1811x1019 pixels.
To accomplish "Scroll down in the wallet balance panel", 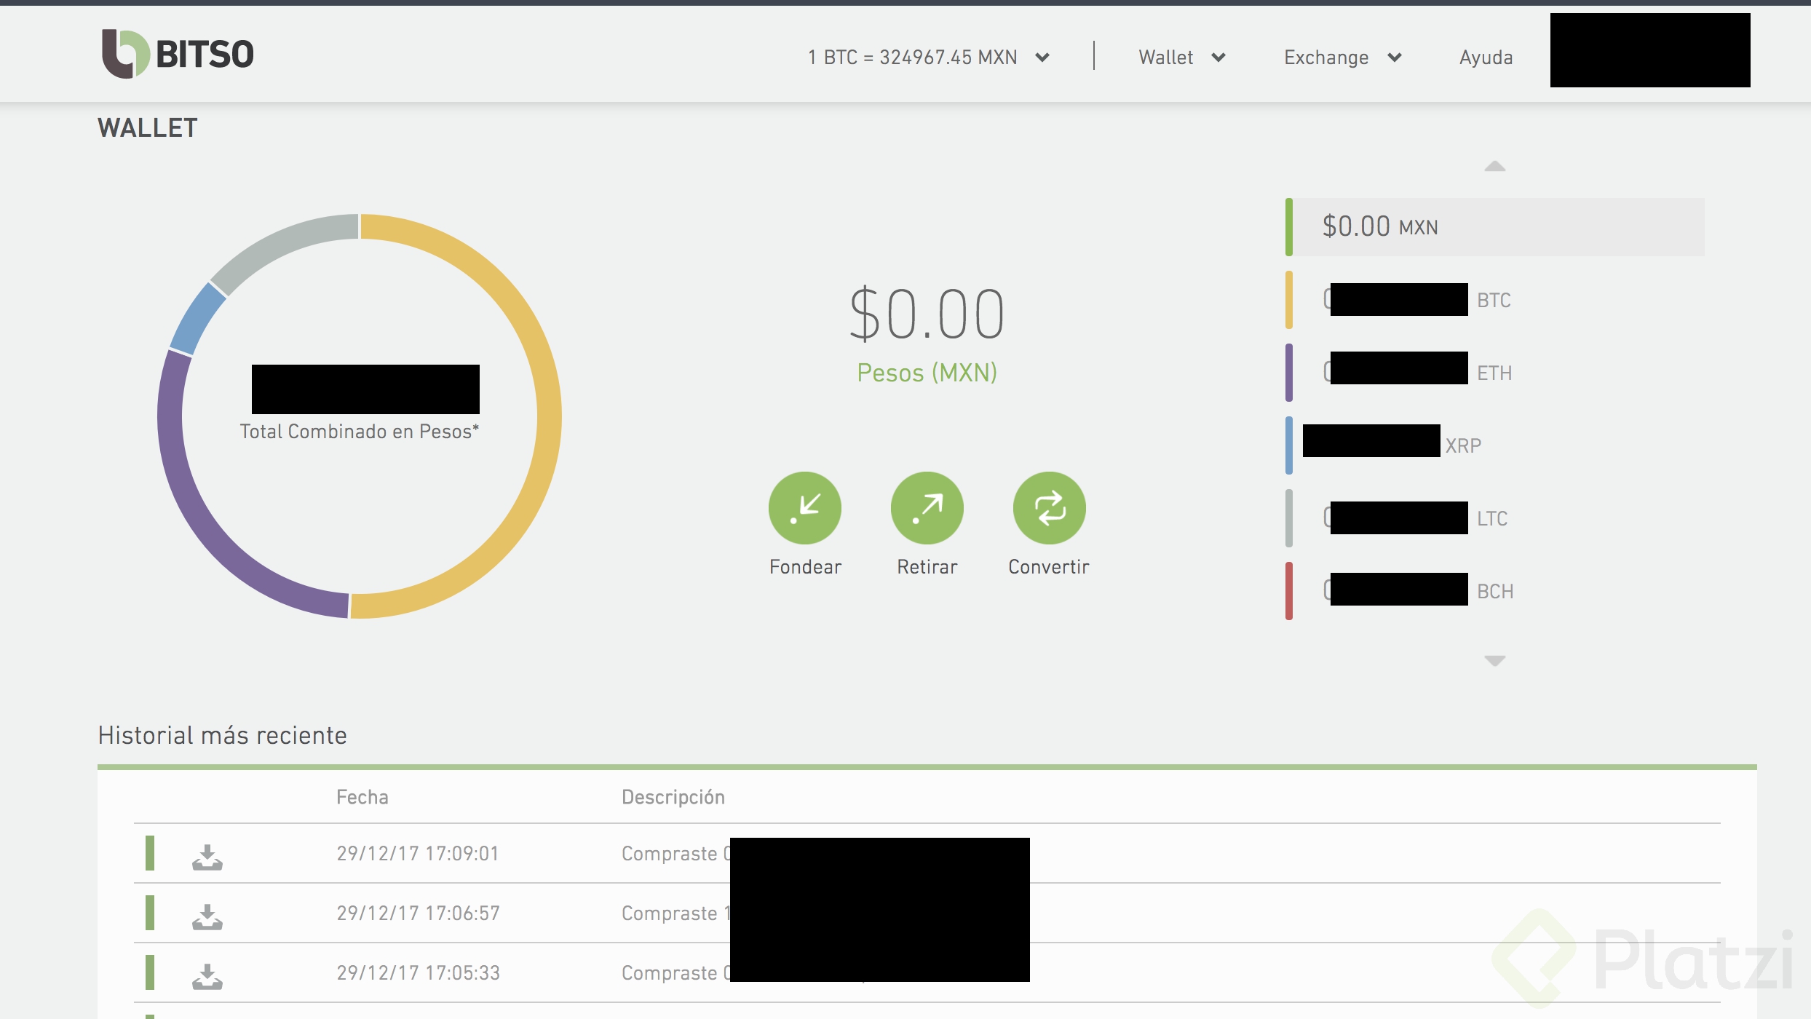I will pyautogui.click(x=1494, y=658).
